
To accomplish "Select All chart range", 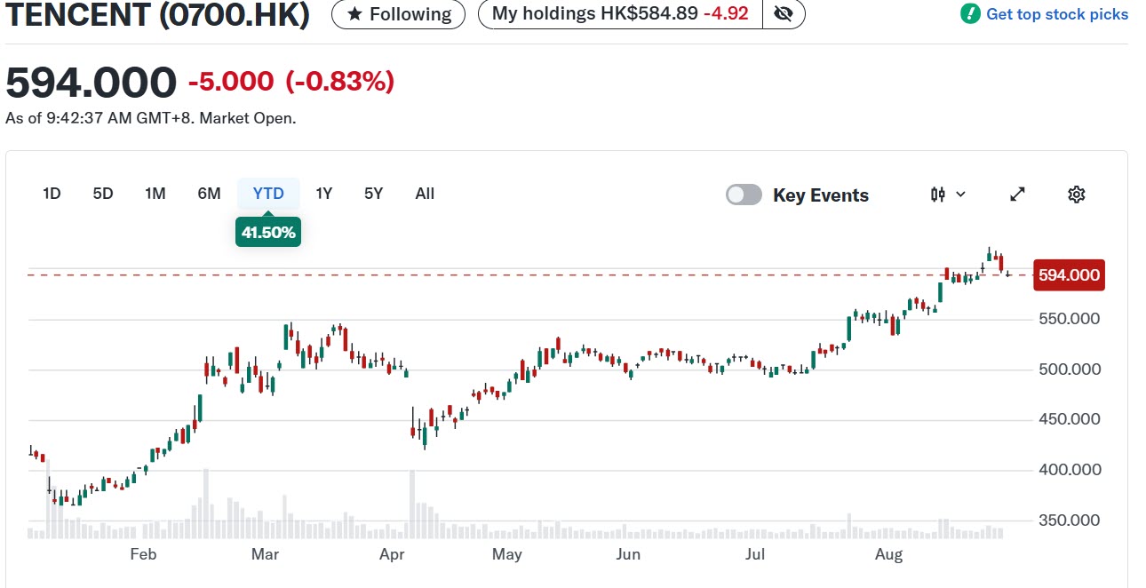I will coord(425,194).
